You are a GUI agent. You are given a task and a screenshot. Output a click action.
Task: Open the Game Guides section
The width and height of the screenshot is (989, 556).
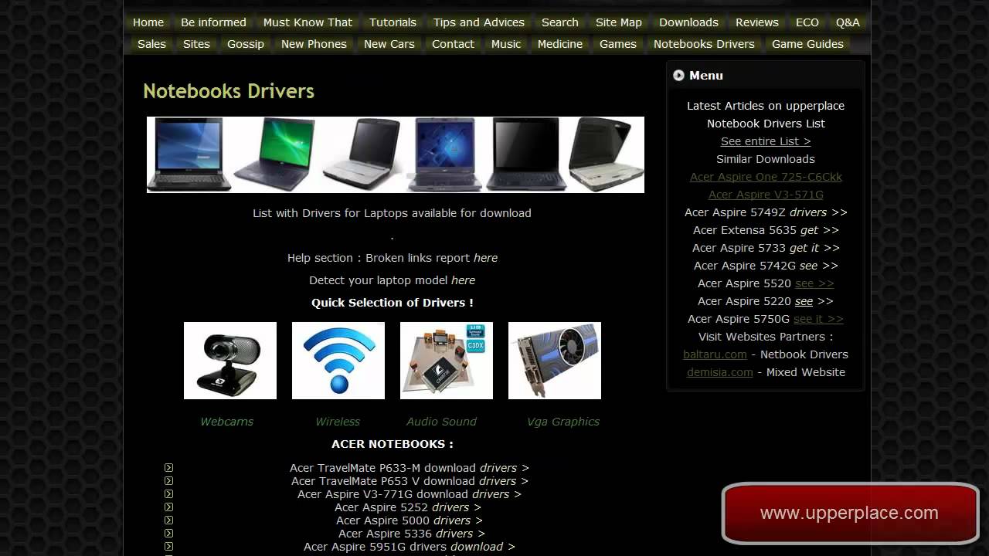(x=807, y=44)
